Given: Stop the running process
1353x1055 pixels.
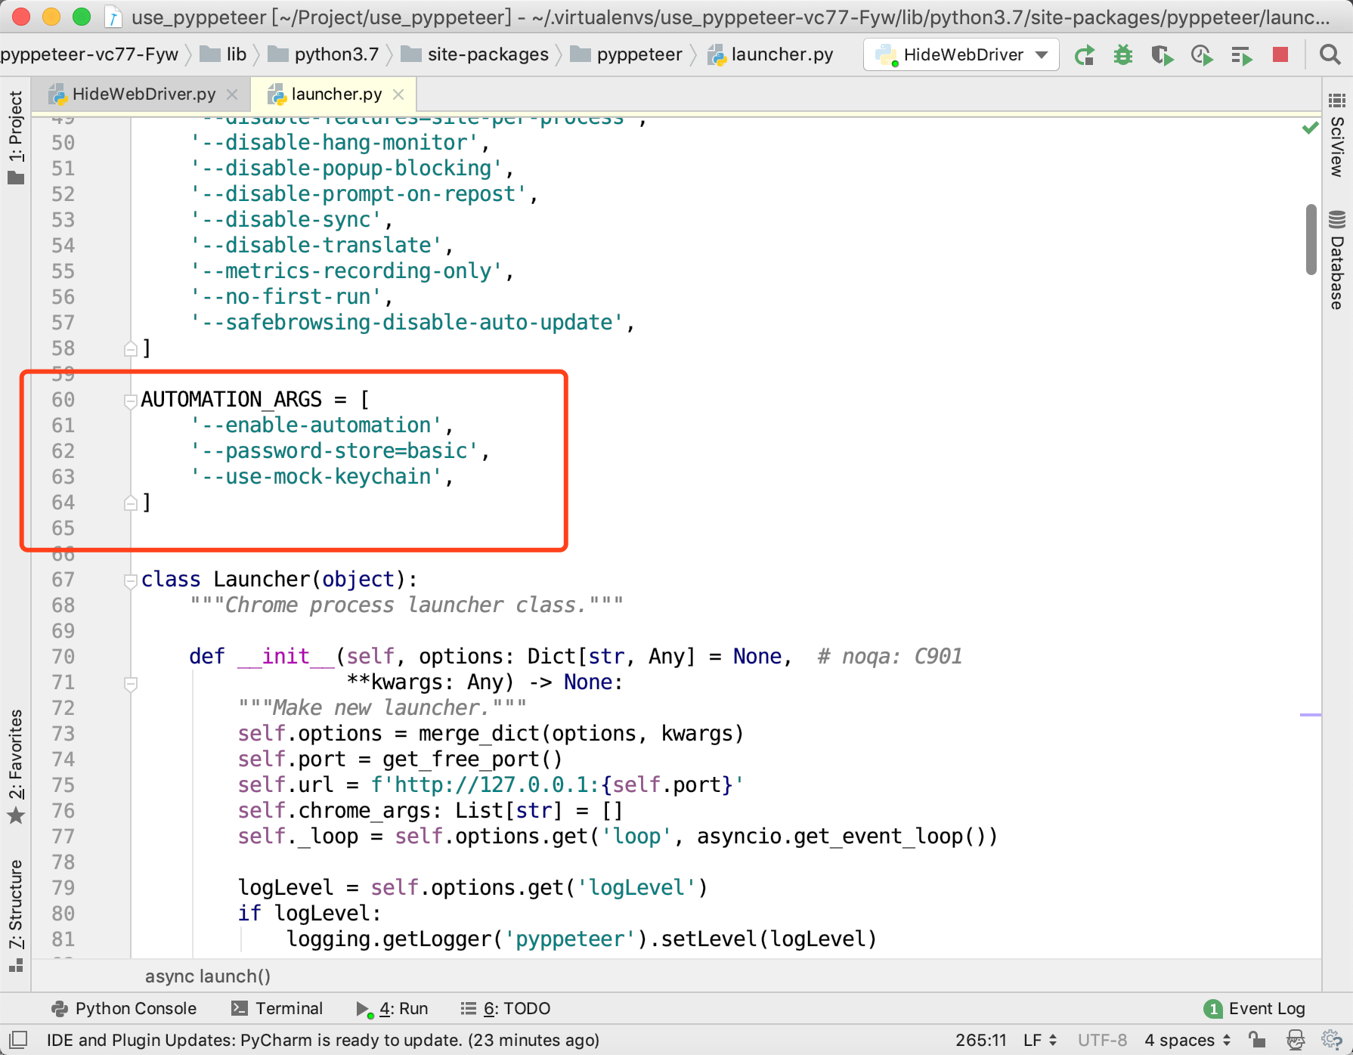Looking at the screenshot, I should 1280,54.
